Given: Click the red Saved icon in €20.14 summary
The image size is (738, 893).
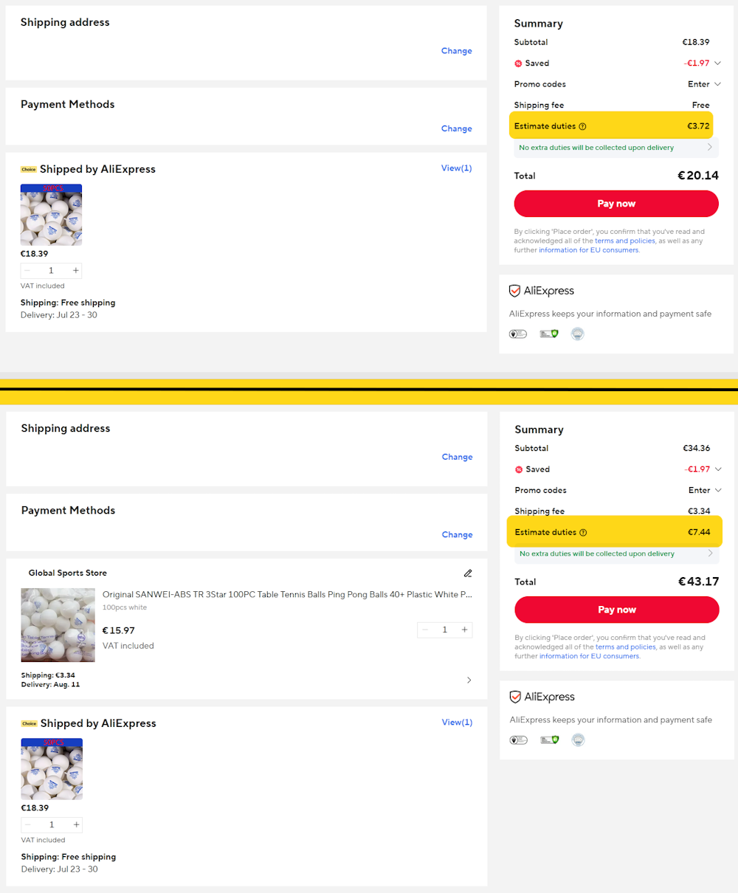Looking at the screenshot, I should (518, 63).
